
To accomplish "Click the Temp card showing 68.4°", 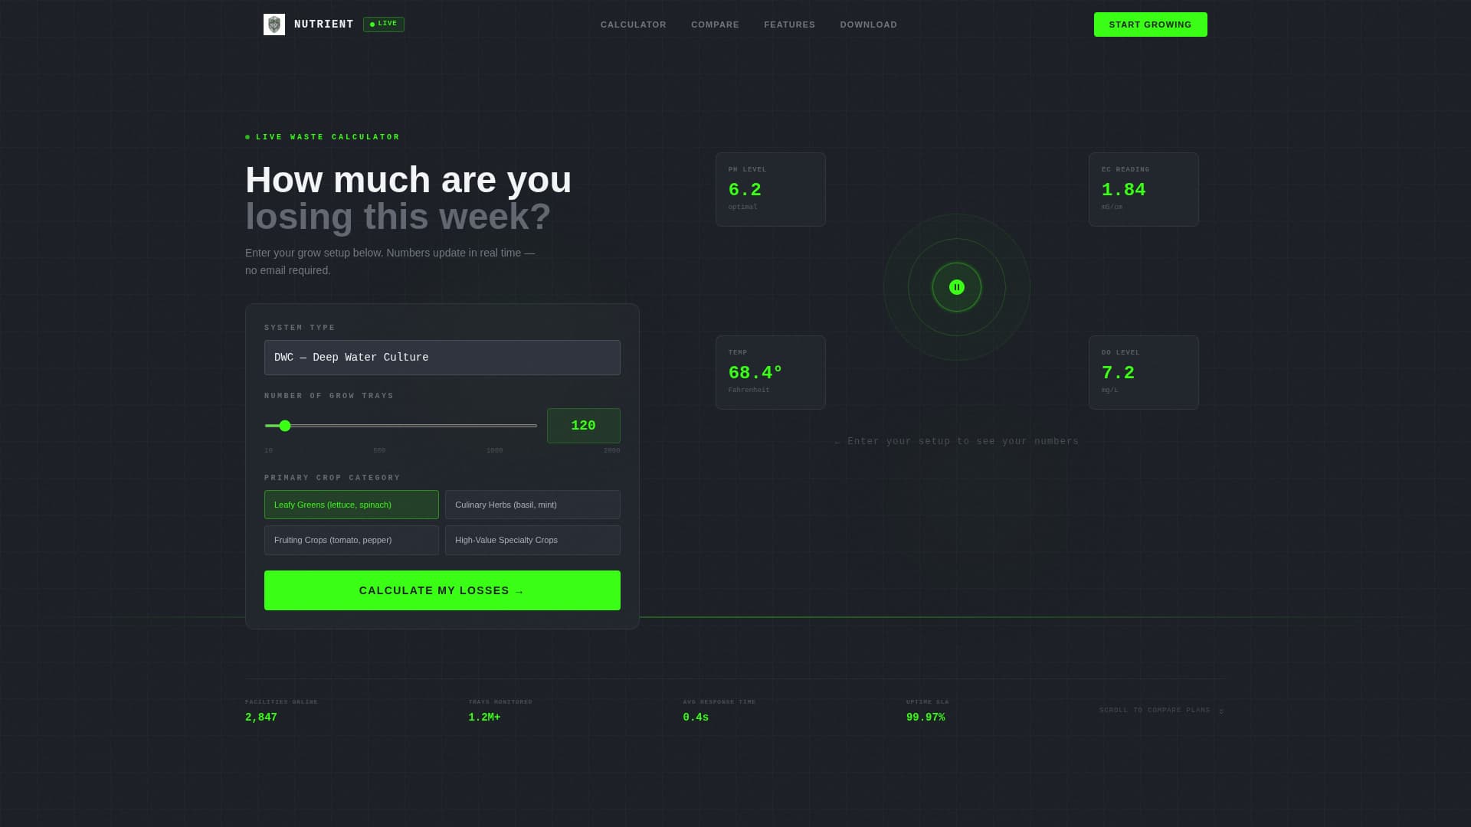I will [x=770, y=372].
